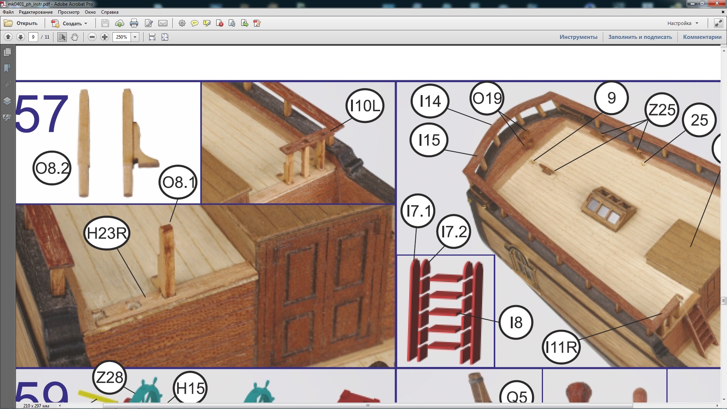Image resolution: width=727 pixels, height=409 pixels.
Task: Click the H23R part label
Action: (x=107, y=233)
